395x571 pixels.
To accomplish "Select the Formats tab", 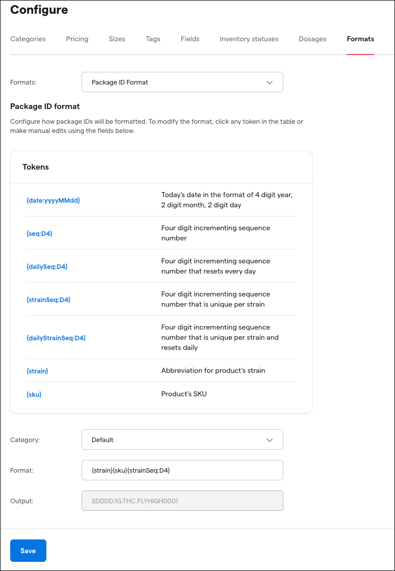I will 360,39.
